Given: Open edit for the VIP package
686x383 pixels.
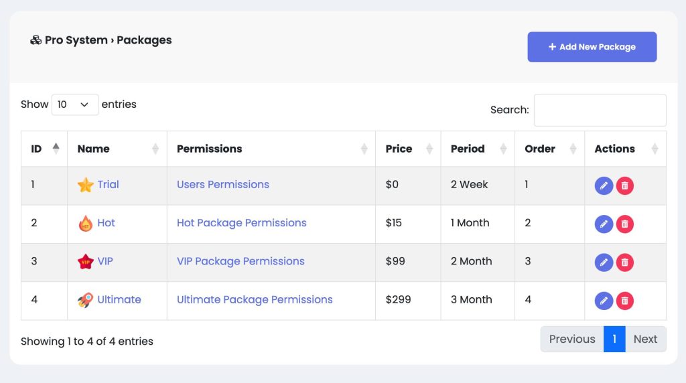Looking at the screenshot, I should click(x=604, y=262).
